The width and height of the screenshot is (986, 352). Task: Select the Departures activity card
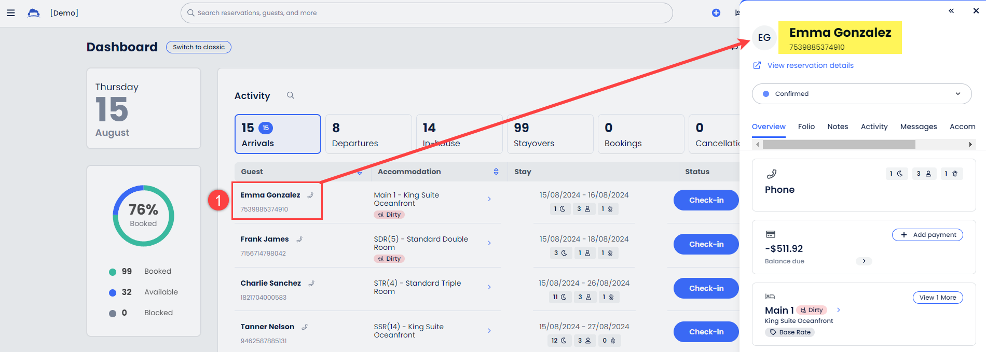[368, 134]
